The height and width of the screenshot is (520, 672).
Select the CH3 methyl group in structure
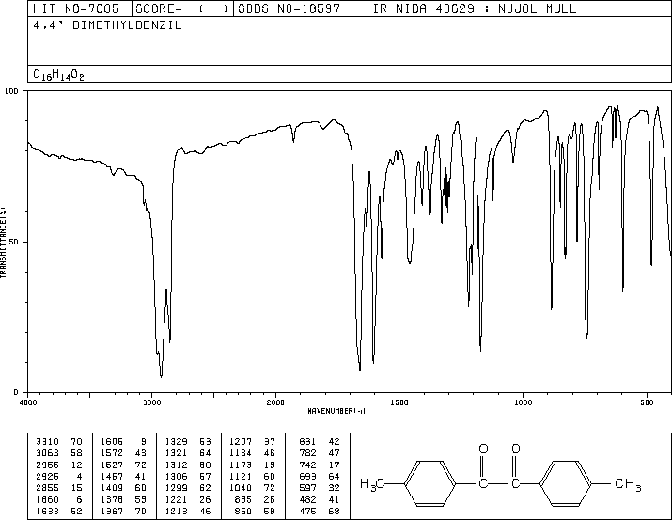tap(628, 484)
